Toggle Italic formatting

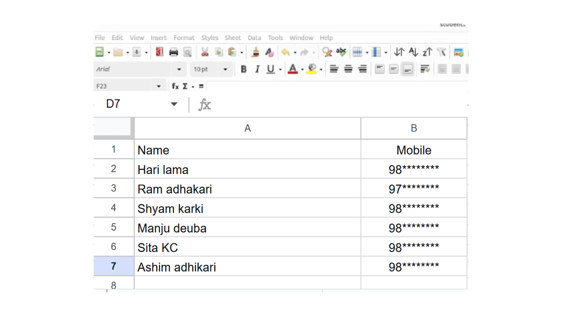tap(257, 69)
